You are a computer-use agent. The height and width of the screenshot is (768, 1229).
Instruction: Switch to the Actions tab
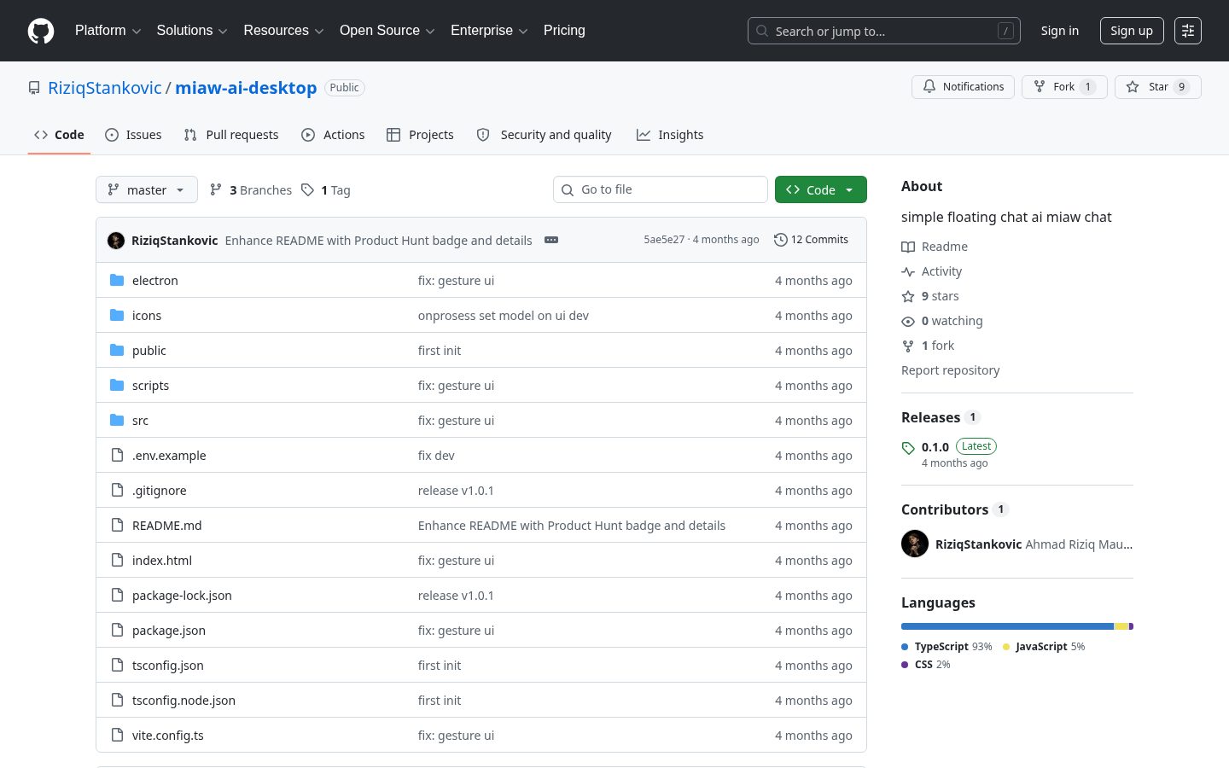333,135
